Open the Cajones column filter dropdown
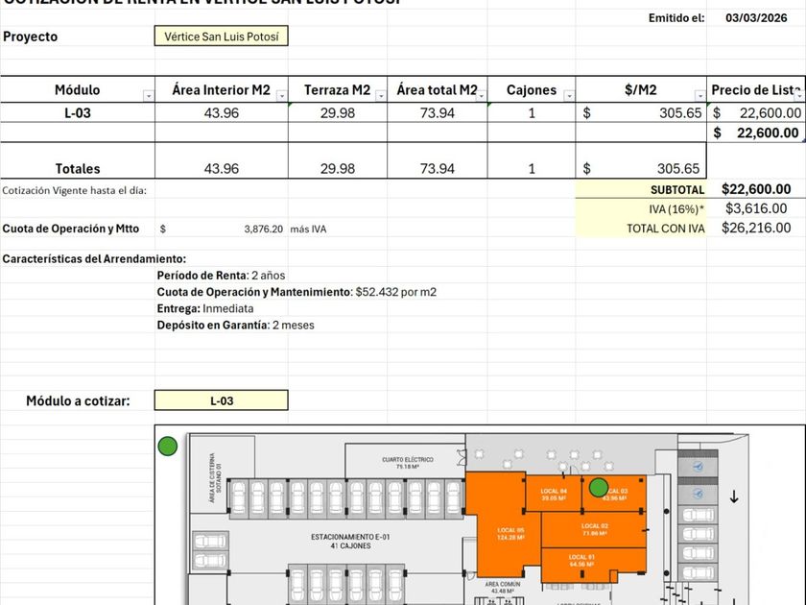The width and height of the screenshot is (806, 605). click(x=569, y=96)
